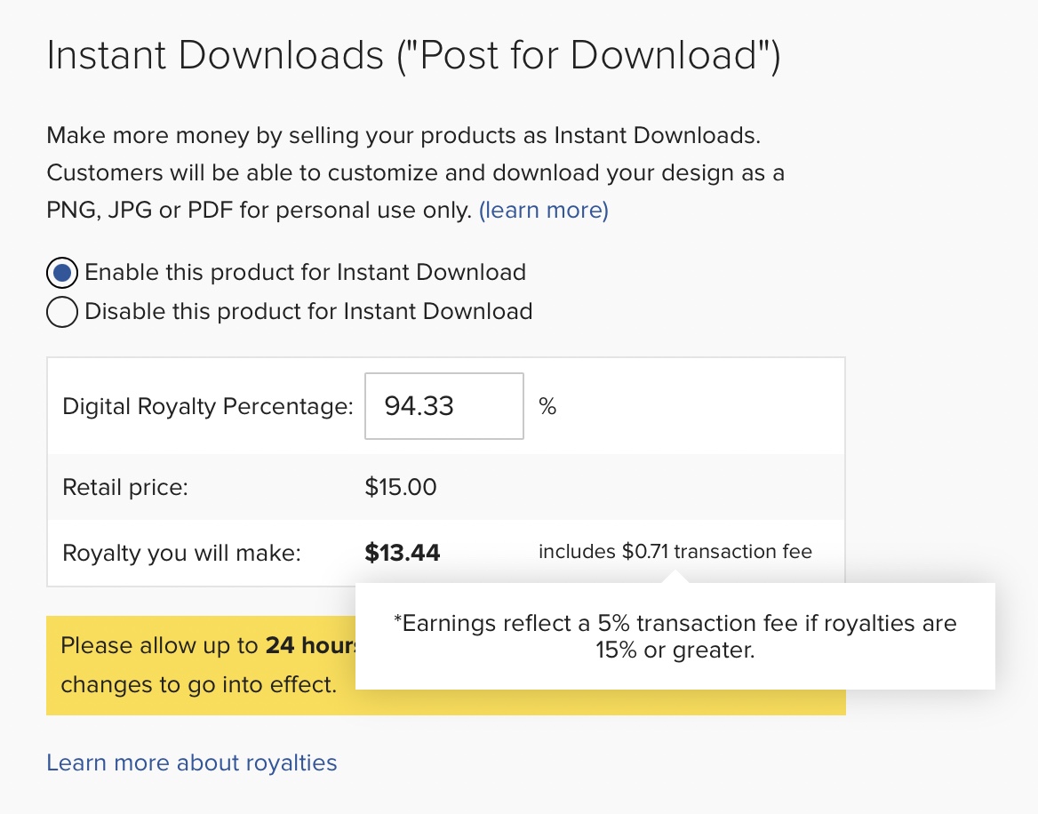Select Enable this product radio button
This screenshot has width=1038, height=814.
click(x=62, y=273)
